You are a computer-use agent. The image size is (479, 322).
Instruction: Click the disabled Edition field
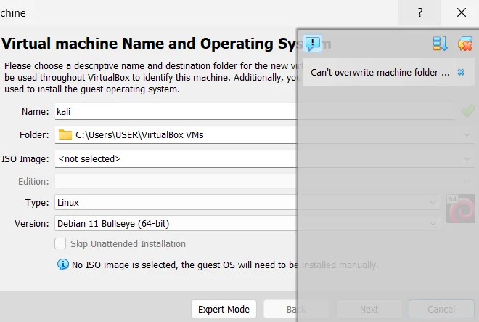[x=265, y=181]
